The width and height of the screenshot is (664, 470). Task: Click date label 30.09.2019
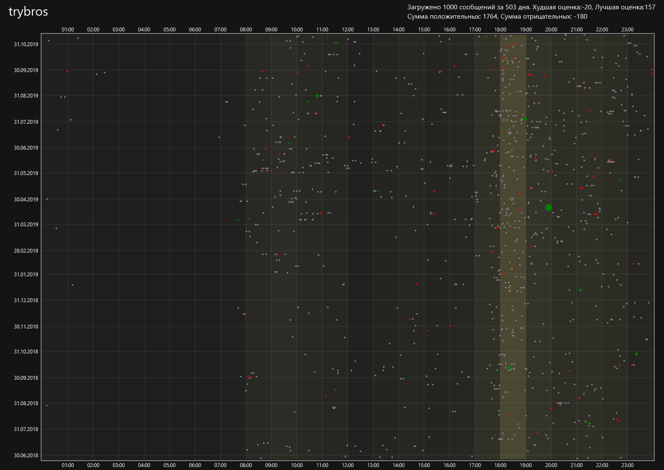(26, 70)
